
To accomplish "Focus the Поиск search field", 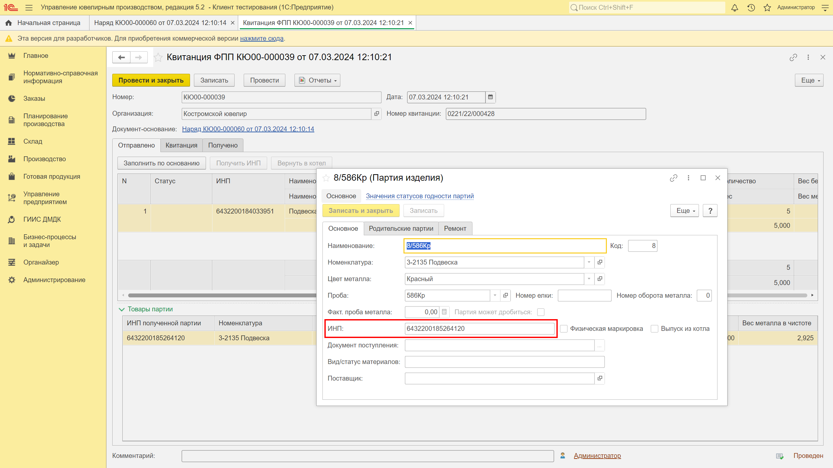I will click(x=647, y=7).
